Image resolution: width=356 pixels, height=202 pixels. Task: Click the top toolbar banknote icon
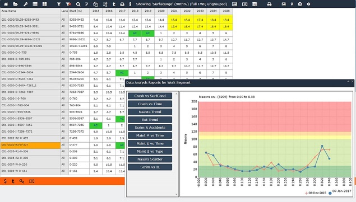tap(245, 4)
